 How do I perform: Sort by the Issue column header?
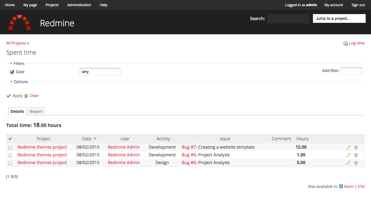tap(225, 139)
